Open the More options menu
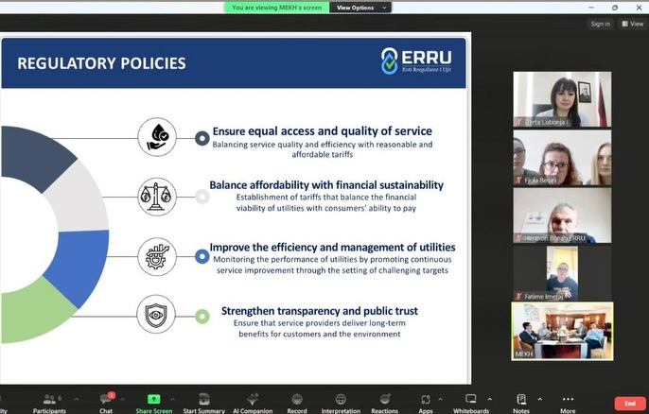This screenshot has height=414, width=649. point(568,402)
